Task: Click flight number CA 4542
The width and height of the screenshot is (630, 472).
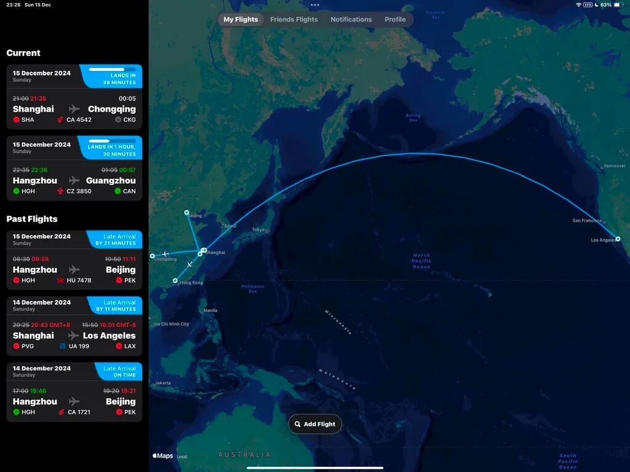Action: click(x=79, y=120)
